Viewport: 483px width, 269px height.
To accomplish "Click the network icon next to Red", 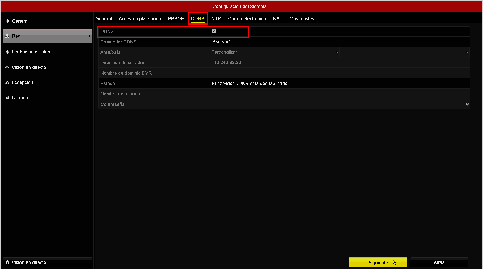I will (x=7, y=36).
